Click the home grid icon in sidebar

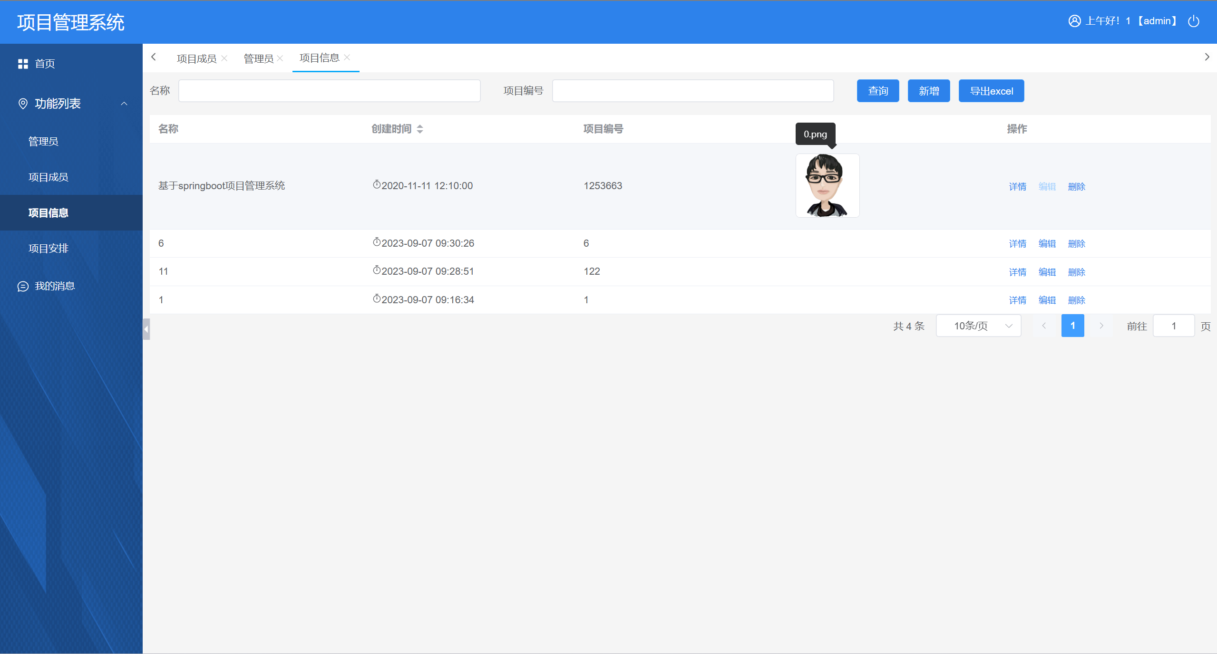[x=23, y=64]
